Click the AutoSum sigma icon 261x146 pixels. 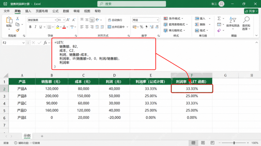click(x=219, y=18)
